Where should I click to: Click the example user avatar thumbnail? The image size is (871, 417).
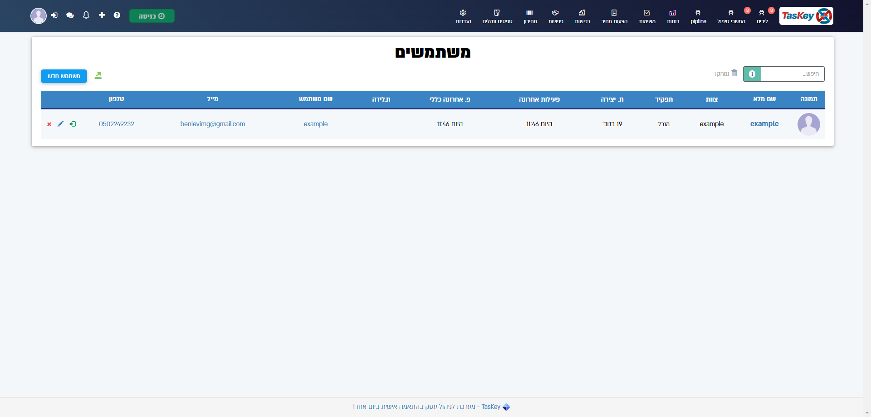(809, 124)
